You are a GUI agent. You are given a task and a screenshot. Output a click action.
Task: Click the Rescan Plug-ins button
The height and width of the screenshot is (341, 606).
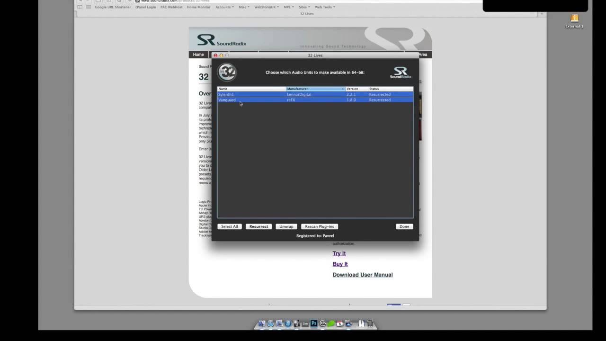(x=320, y=226)
